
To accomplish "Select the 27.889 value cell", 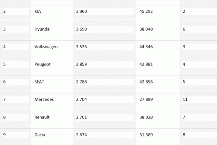I will pyautogui.click(x=146, y=99).
